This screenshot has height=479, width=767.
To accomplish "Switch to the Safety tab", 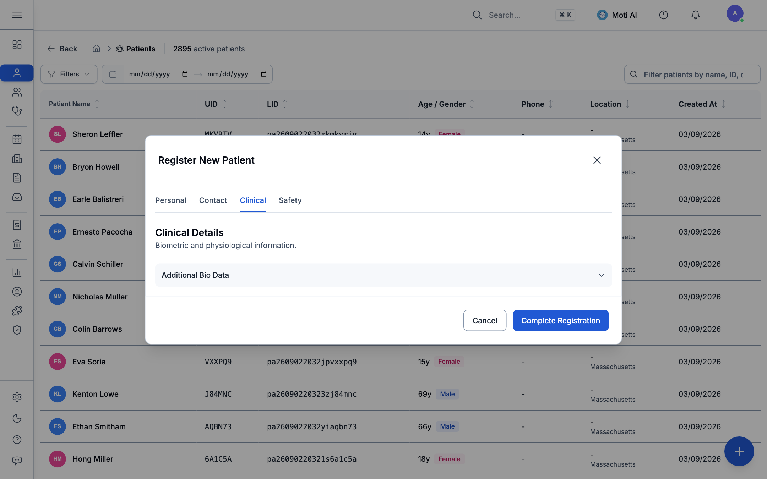I will 290,200.
